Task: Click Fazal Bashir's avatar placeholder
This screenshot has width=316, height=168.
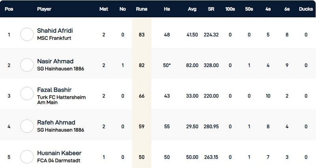Action: point(27,95)
